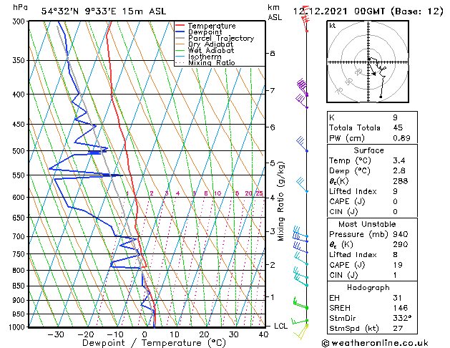Viewport: 450px width, 348px height.
Task: Click the "Parcel Trajectory" legend label
Action: click(221, 38)
